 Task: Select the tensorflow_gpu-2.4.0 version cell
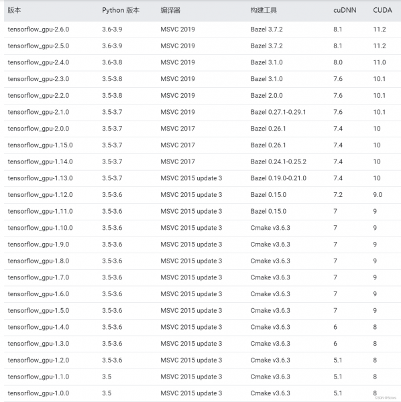pyautogui.click(x=38, y=62)
